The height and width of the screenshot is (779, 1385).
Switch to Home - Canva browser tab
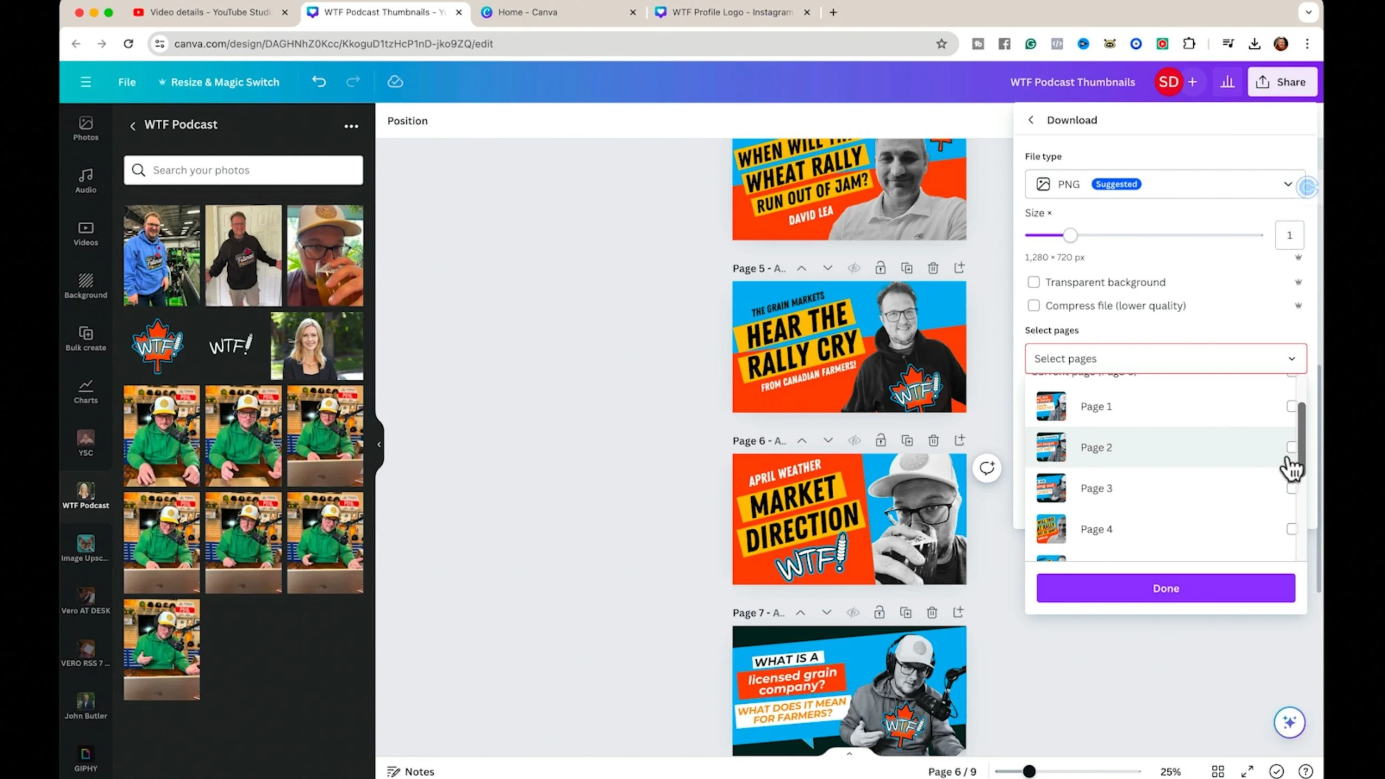click(x=527, y=12)
